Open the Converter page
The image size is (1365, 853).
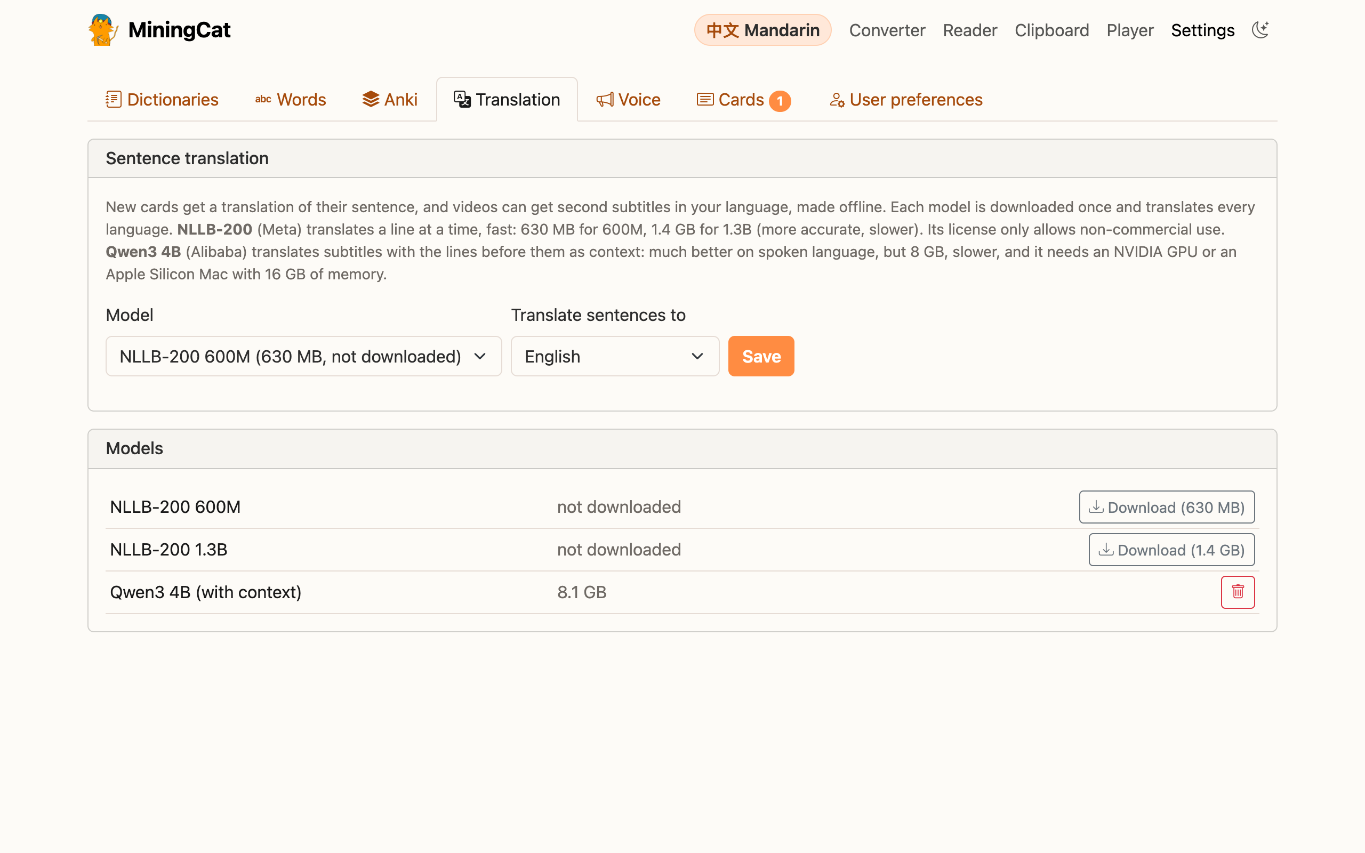tap(887, 30)
